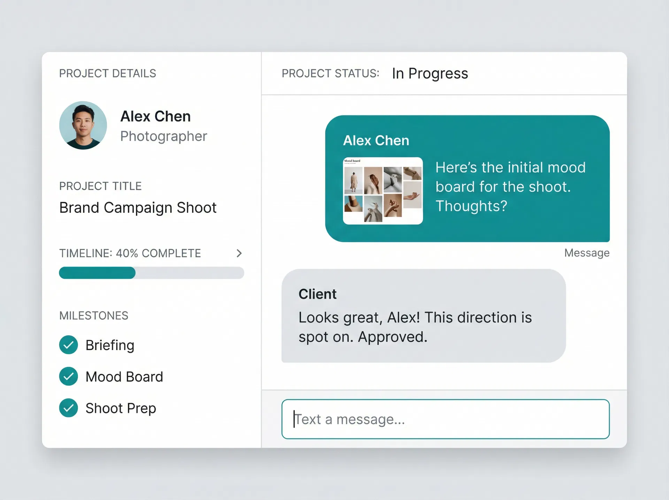Click the Milestones section header

[93, 316]
